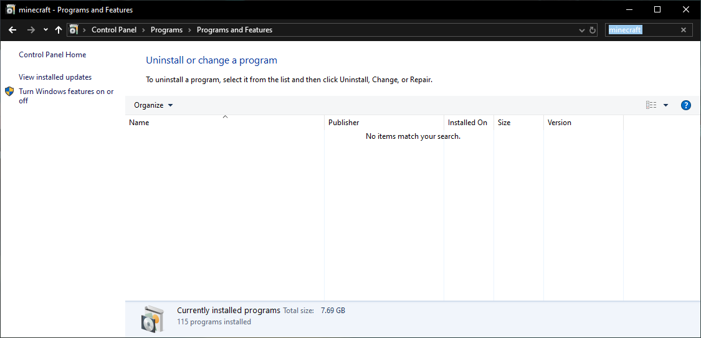Image resolution: width=701 pixels, height=338 pixels.
Task: Open the recent locations dropdown arrow
Action: (45, 30)
